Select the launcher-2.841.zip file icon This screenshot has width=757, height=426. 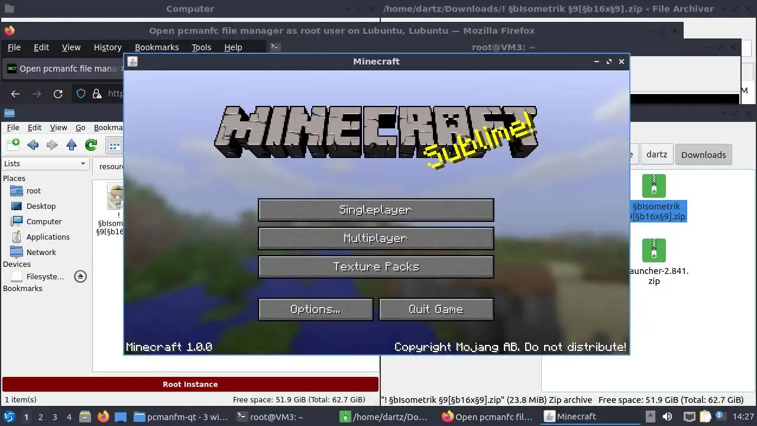654,250
